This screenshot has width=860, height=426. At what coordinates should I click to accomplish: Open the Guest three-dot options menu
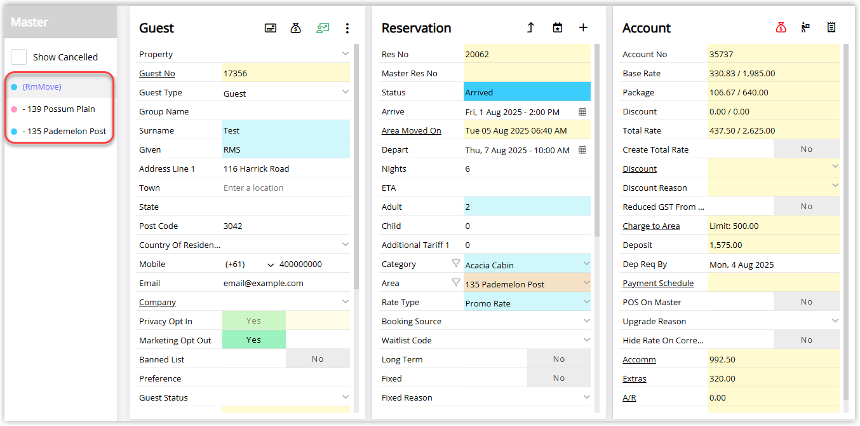click(x=347, y=28)
